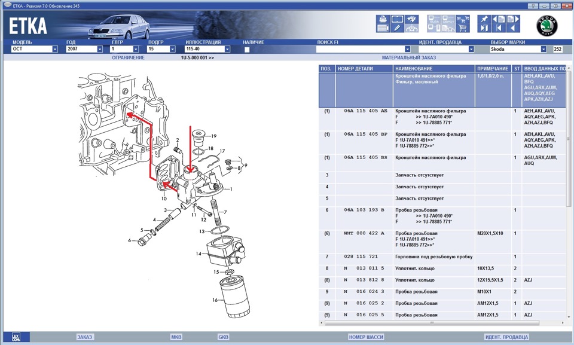Click the ПРИМЕЧАНИЕ column header

point(493,69)
